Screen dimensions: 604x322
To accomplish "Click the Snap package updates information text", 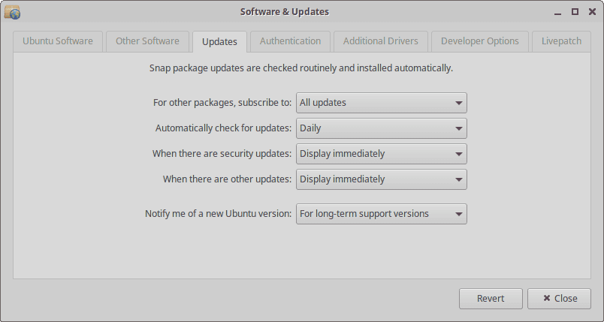I will click(301, 68).
